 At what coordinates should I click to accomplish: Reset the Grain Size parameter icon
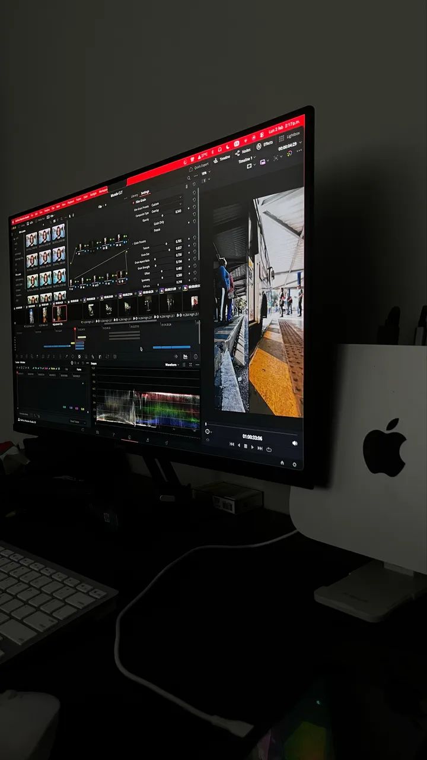point(195,245)
